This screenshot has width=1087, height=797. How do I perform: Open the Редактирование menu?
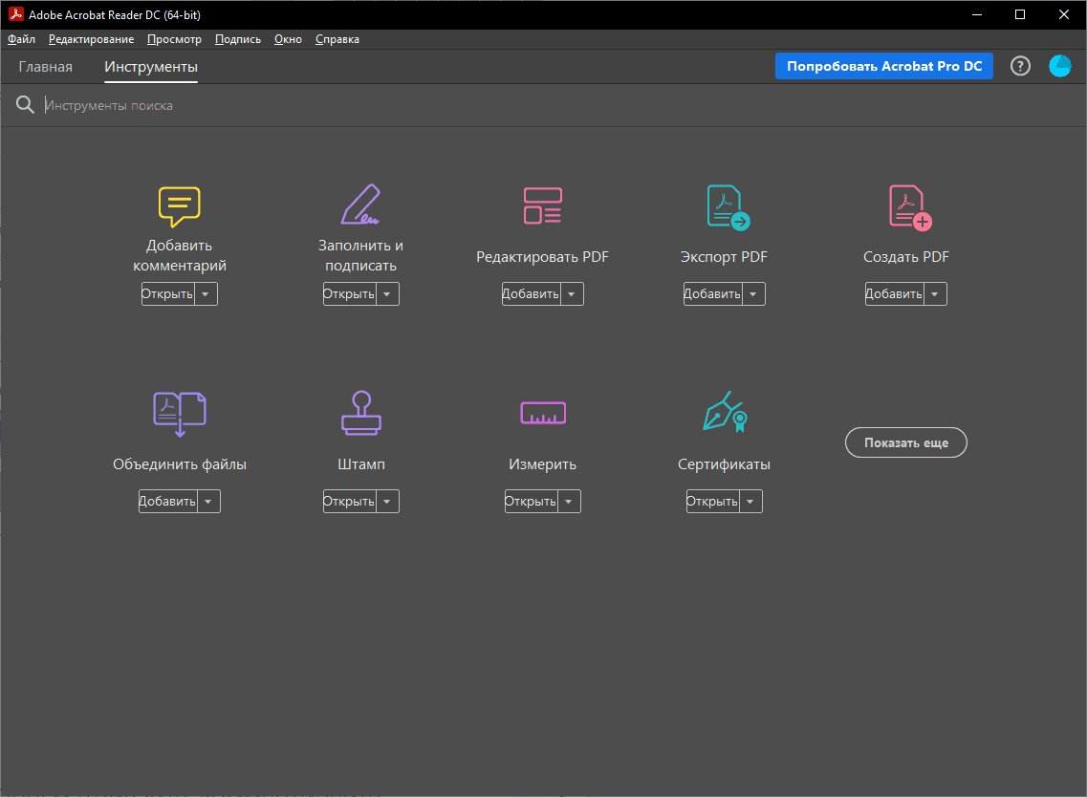[92, 39]
